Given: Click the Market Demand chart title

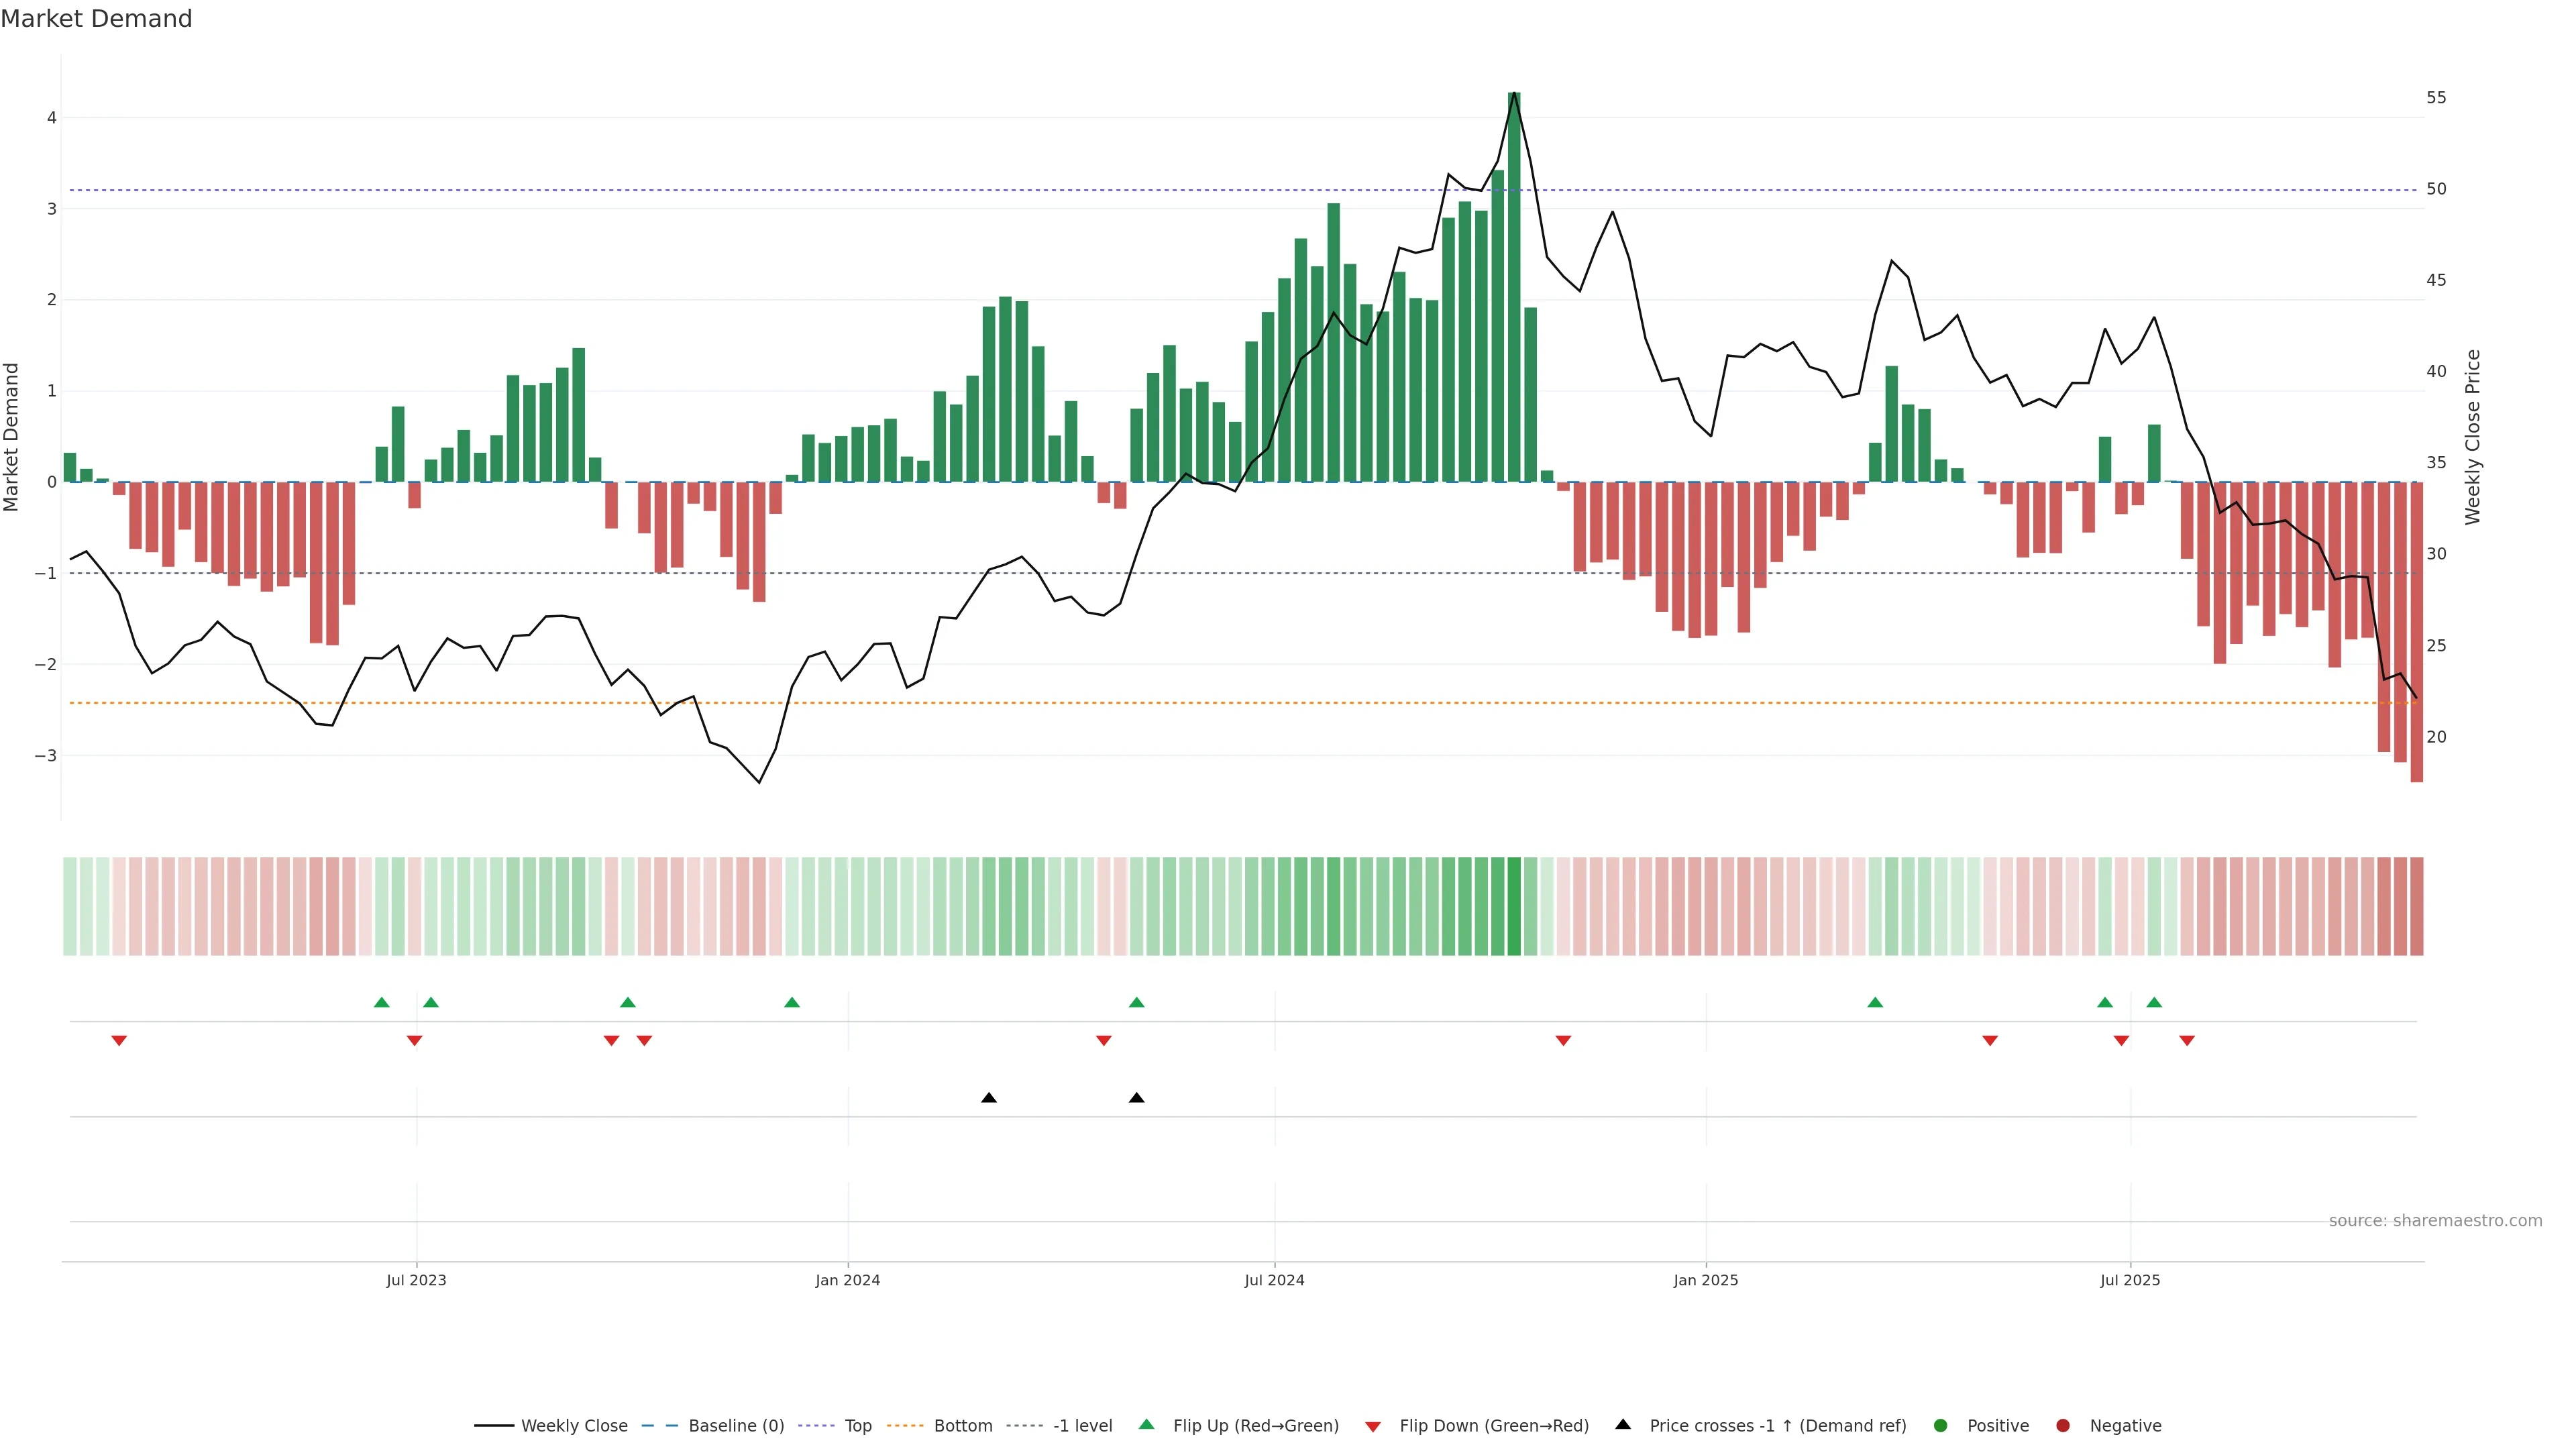Looking at the screenshot, I should (x=96, y=19).
